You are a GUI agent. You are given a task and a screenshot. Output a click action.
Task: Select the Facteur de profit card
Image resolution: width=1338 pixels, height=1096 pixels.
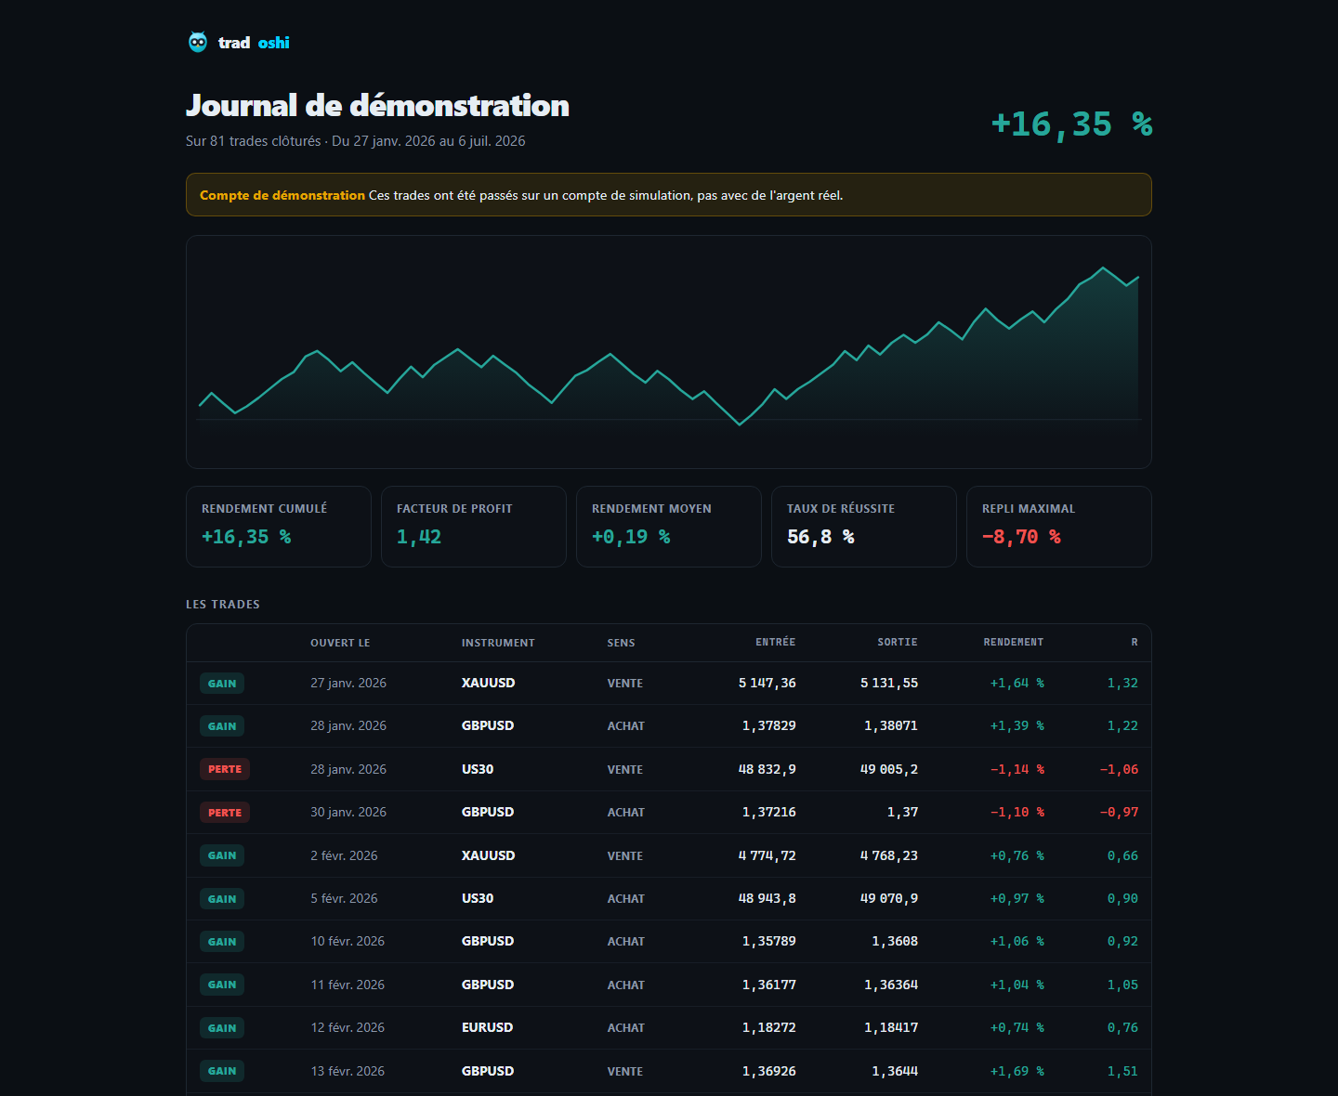pyautogui.click(x=474, y=527)
